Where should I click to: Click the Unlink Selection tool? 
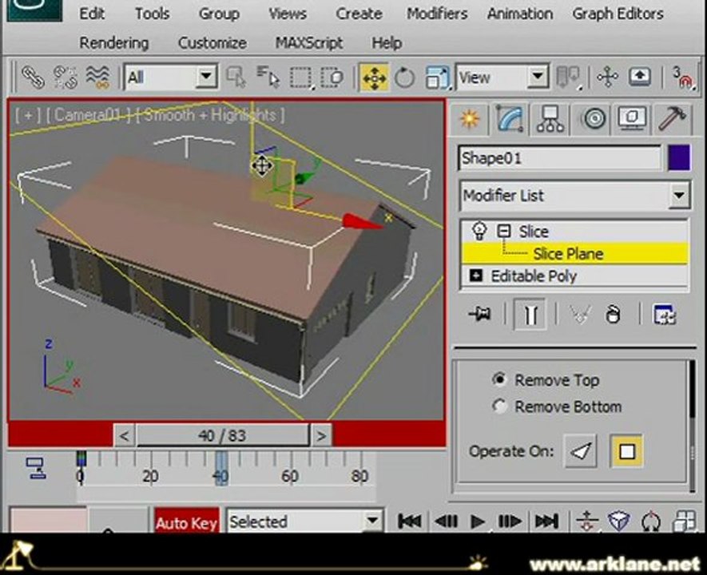65,77
